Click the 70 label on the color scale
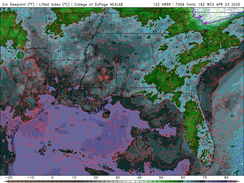 [205, 178]
